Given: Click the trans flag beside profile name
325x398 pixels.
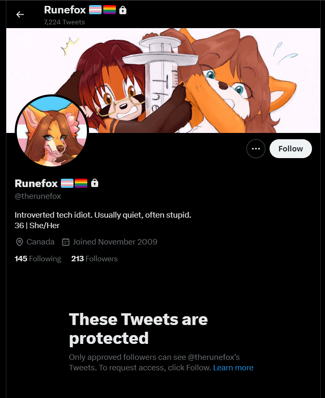Looking at the screenshot, I should point(67,183).
